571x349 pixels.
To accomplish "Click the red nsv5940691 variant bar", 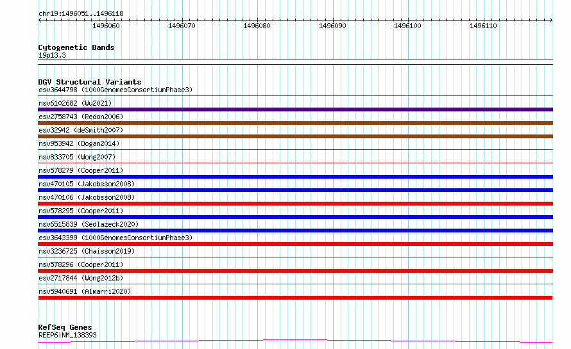I will 295,298.
